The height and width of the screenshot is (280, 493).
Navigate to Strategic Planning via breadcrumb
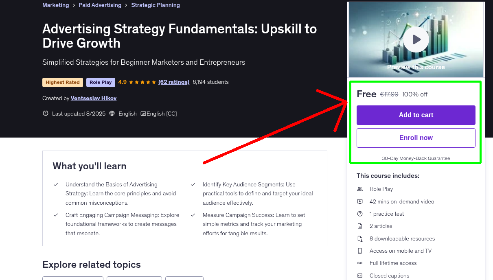tap(156, 5)
